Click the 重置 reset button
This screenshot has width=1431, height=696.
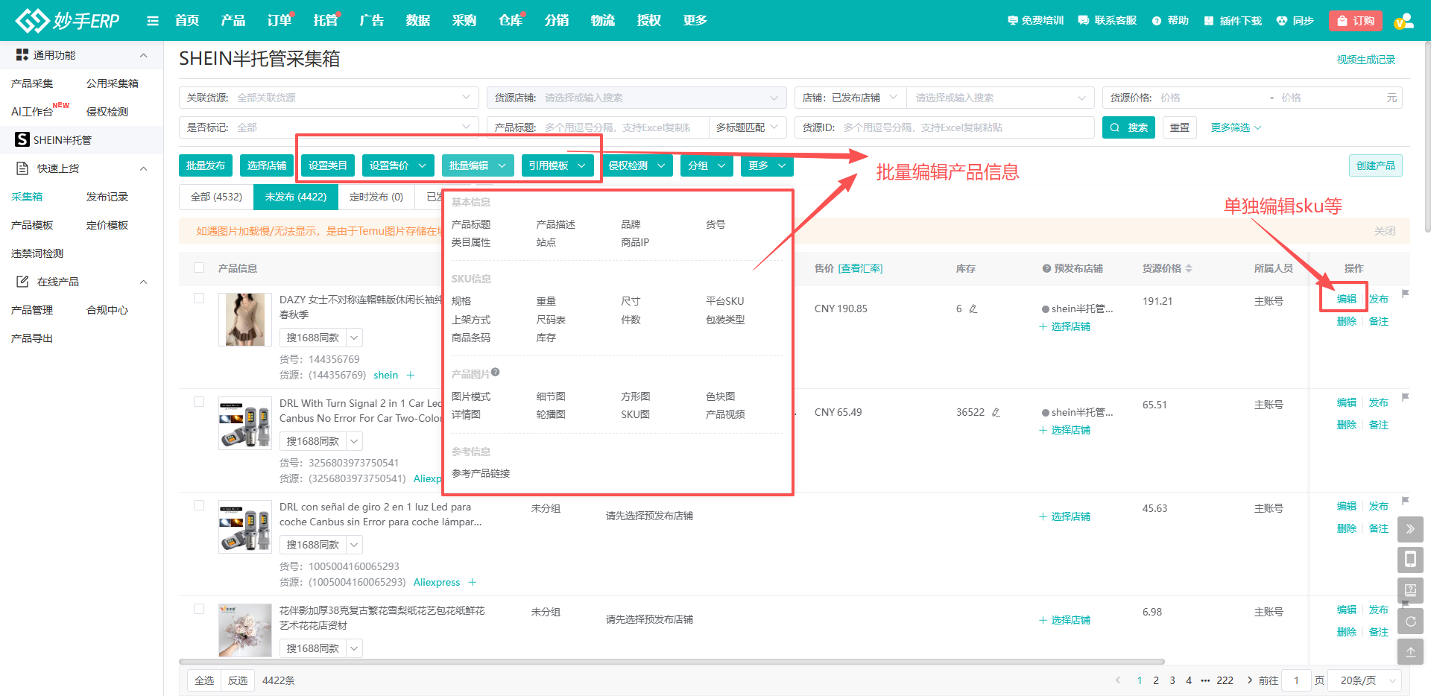click(1180, 127)
